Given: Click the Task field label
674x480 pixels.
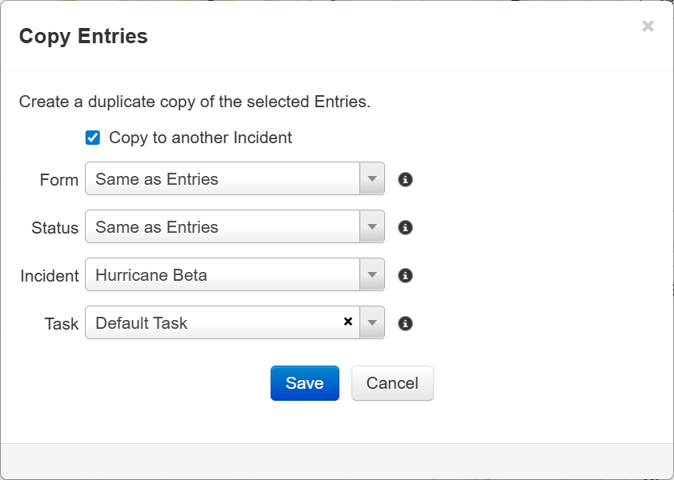Looking at the screenshot, I should [62, 324].
